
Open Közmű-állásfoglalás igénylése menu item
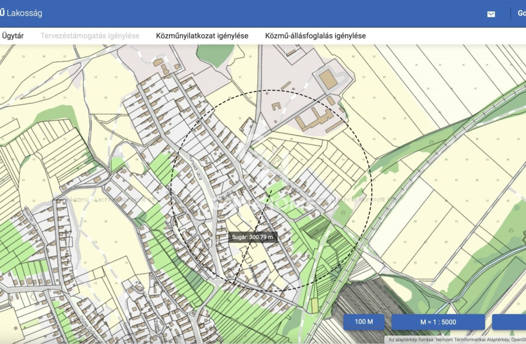click(315, 36)
